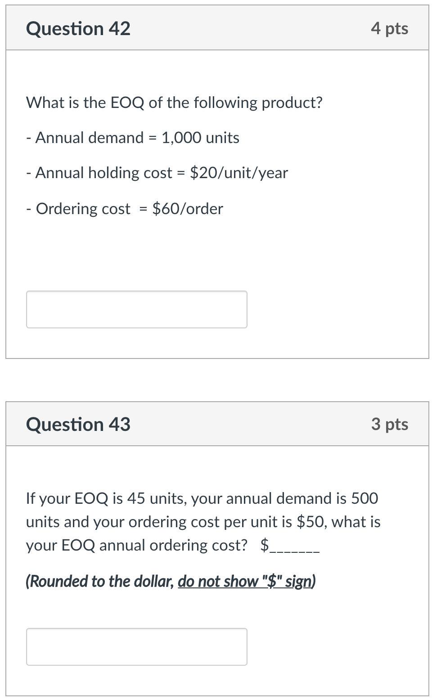Click inside the Question 42 answer box

(x=136, y=309)
